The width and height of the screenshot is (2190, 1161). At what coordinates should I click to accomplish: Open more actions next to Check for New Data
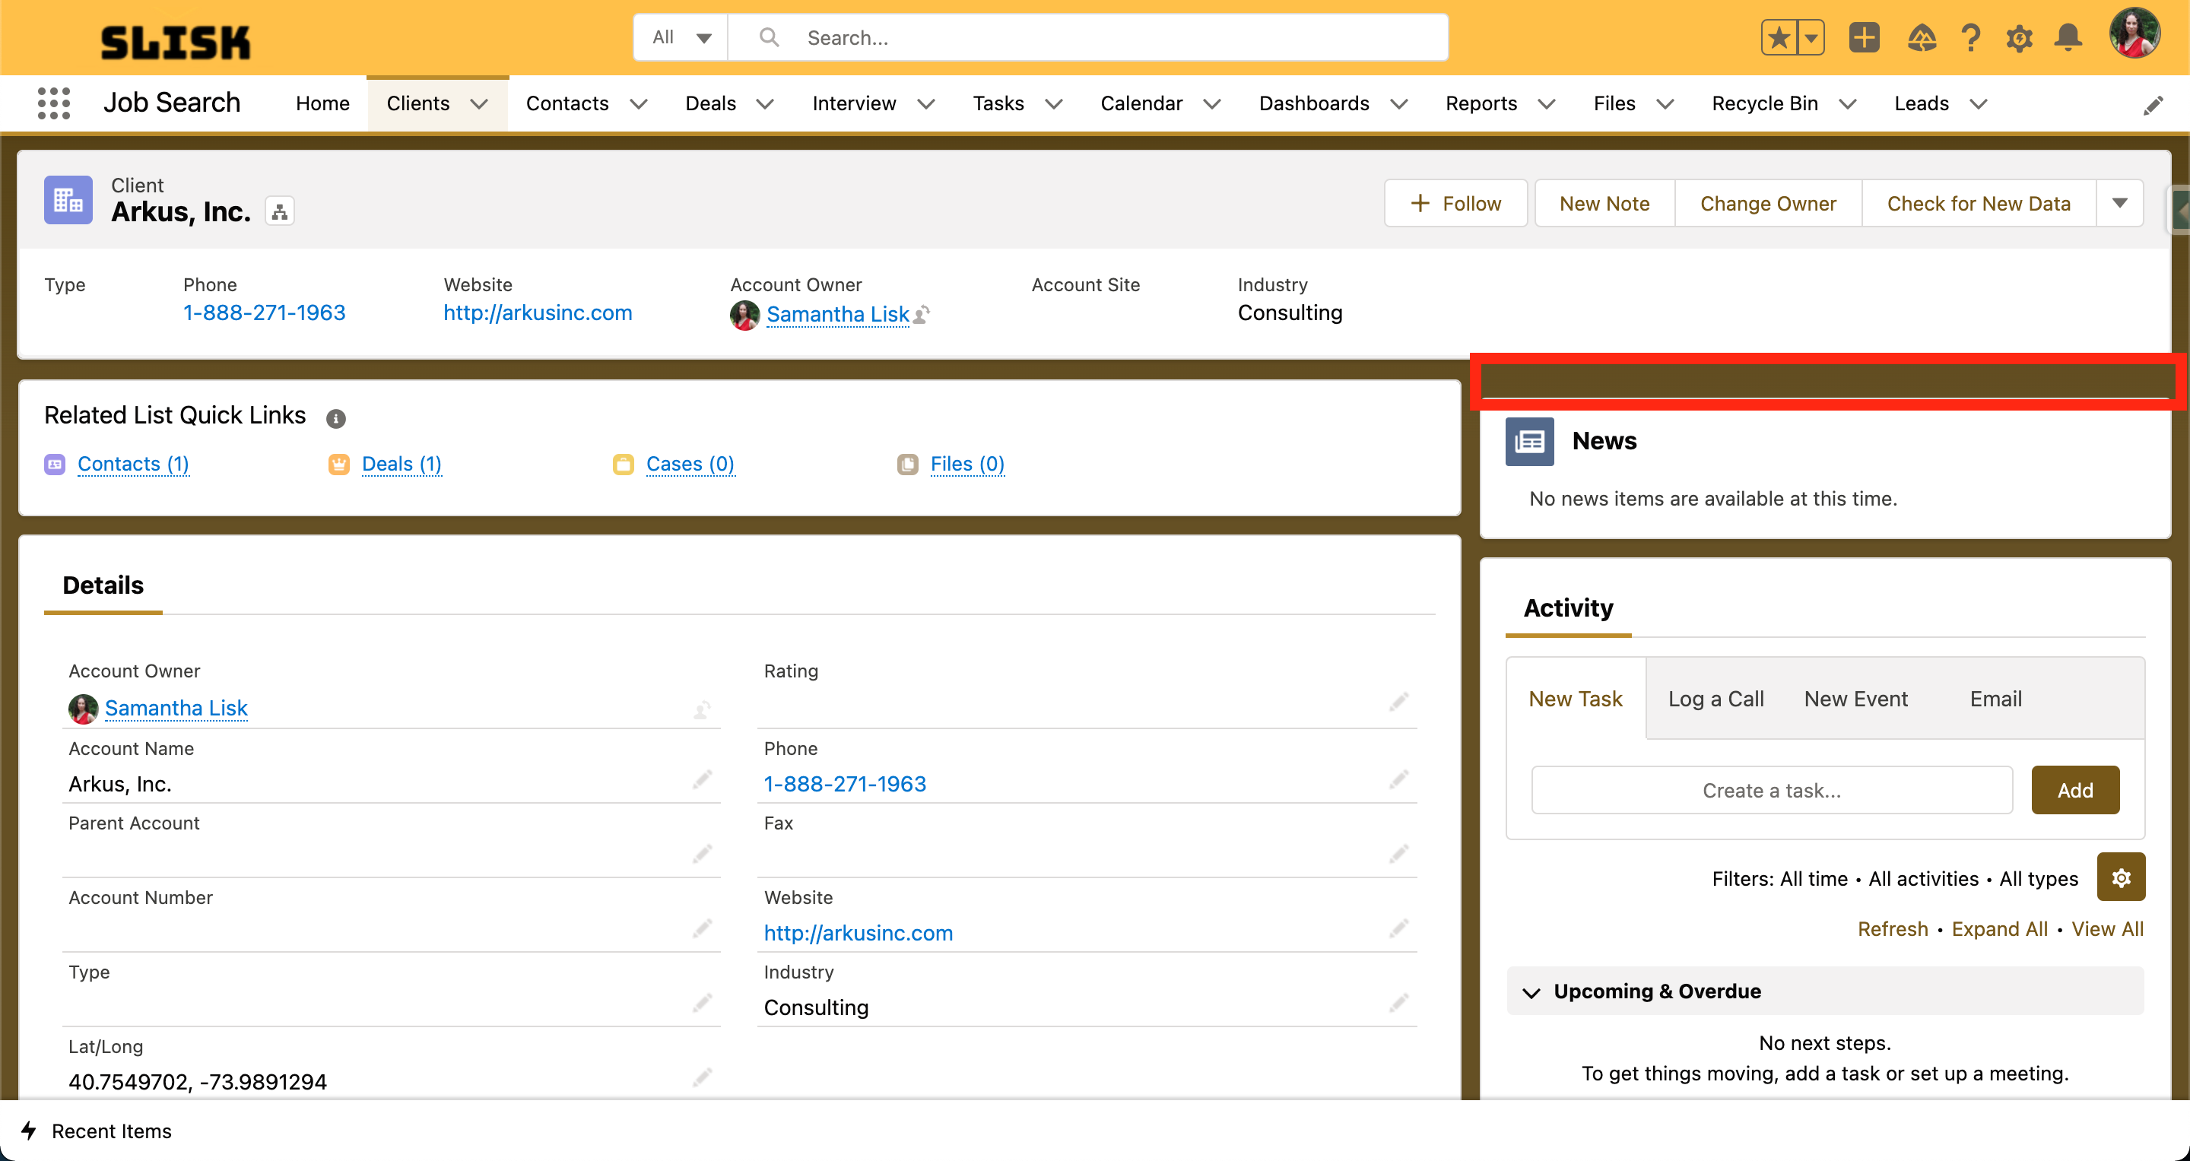[2119, 203]
